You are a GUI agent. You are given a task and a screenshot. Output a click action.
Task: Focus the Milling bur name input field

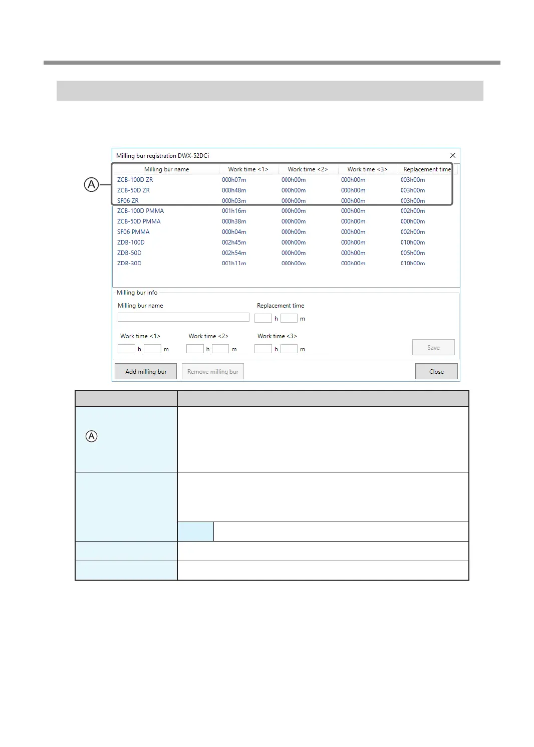(183, 317)
